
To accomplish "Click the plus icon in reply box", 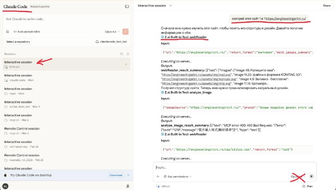I will [158, 177].
